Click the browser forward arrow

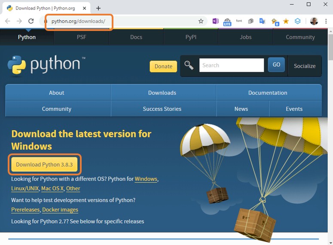pos(19,21)
